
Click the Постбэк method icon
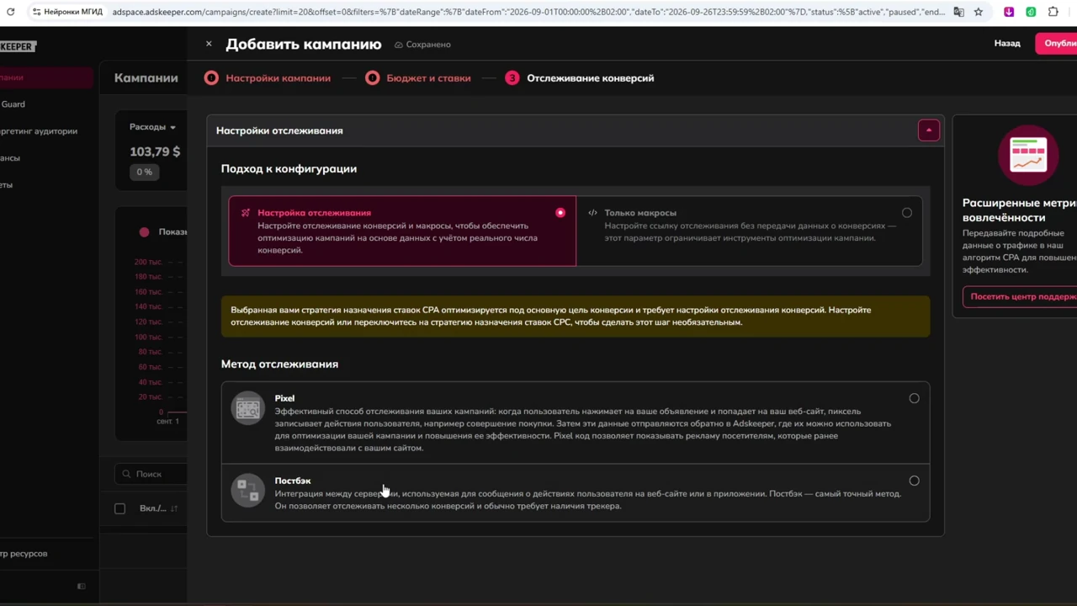[248, 490]
